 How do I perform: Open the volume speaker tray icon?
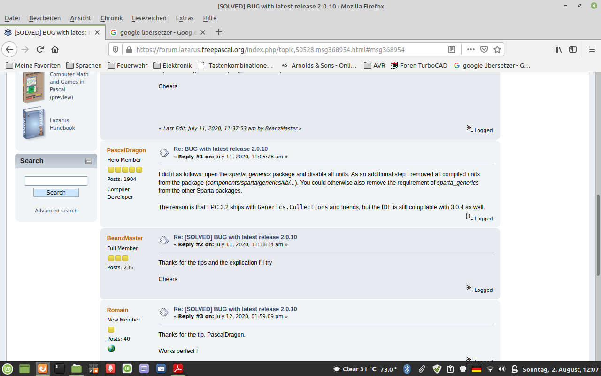(x=501, y=369)
